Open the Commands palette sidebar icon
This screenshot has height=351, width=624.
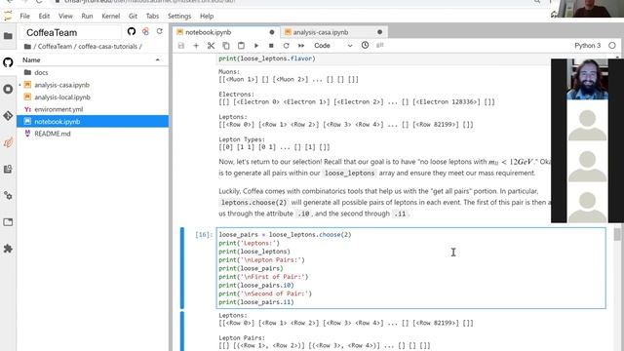tap(8, 169)
